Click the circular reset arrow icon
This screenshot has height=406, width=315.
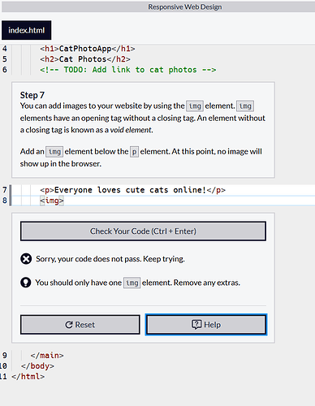point(69,325)
